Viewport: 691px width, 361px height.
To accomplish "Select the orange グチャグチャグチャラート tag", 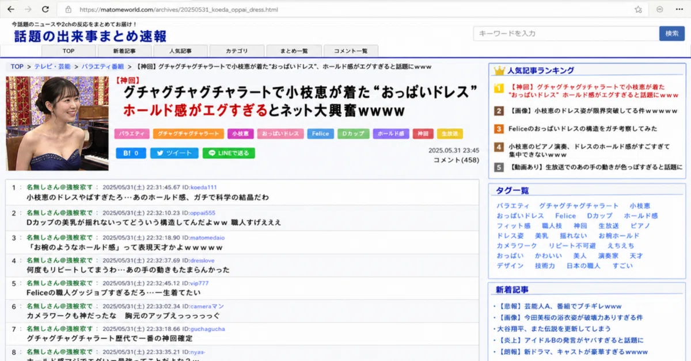I will coord(188,133).
